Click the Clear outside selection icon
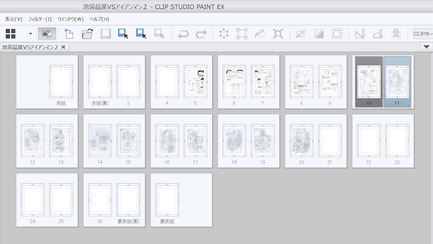Screen dimensions: 433x244 click(x=241, y=34)
